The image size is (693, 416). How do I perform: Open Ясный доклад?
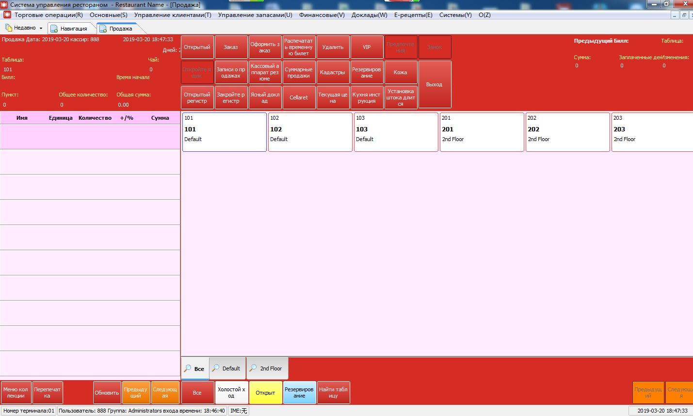[265, 97]
